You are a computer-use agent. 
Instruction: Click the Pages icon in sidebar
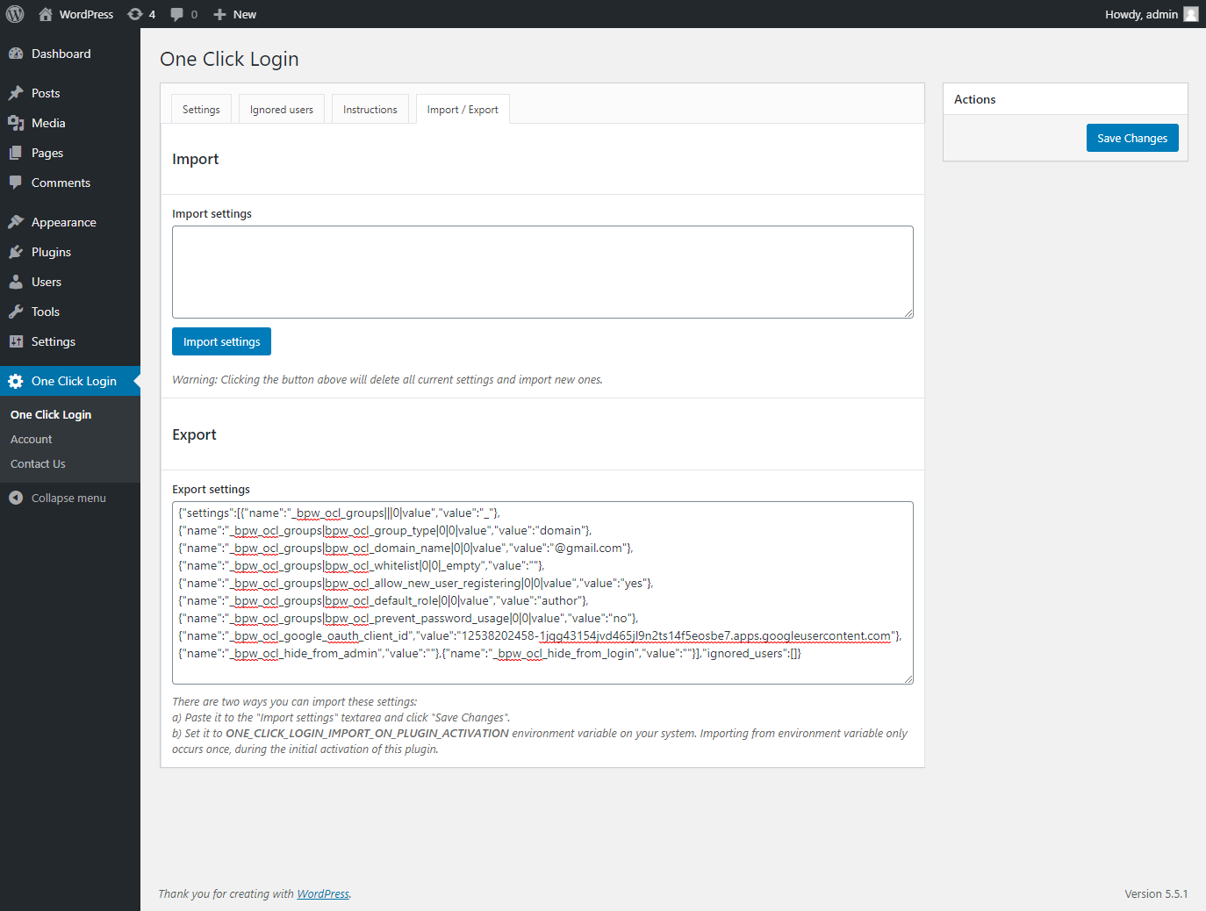coord(16,153)
